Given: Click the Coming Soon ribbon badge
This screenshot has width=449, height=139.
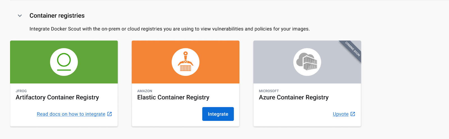Looking at the screenshot, I should click(x=352, y=48).
